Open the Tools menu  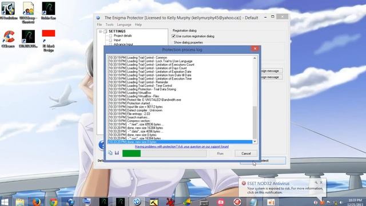(x=109, y=25)
